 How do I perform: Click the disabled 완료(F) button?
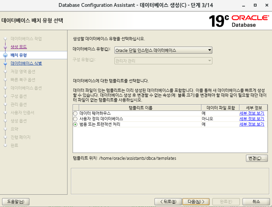pos(226,202)
